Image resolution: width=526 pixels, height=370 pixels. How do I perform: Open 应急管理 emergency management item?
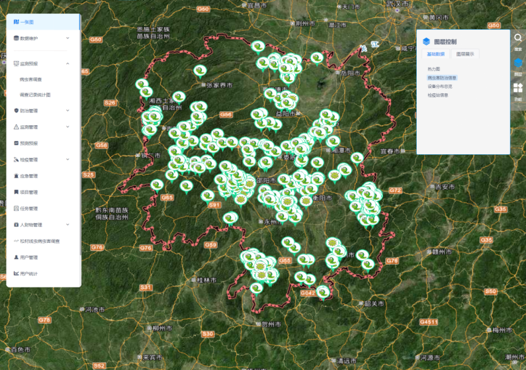[28, 176]
